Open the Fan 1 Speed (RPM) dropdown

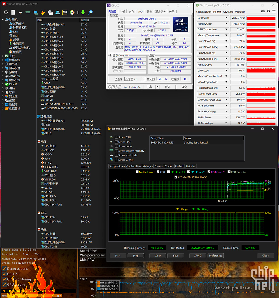point(226,47)
